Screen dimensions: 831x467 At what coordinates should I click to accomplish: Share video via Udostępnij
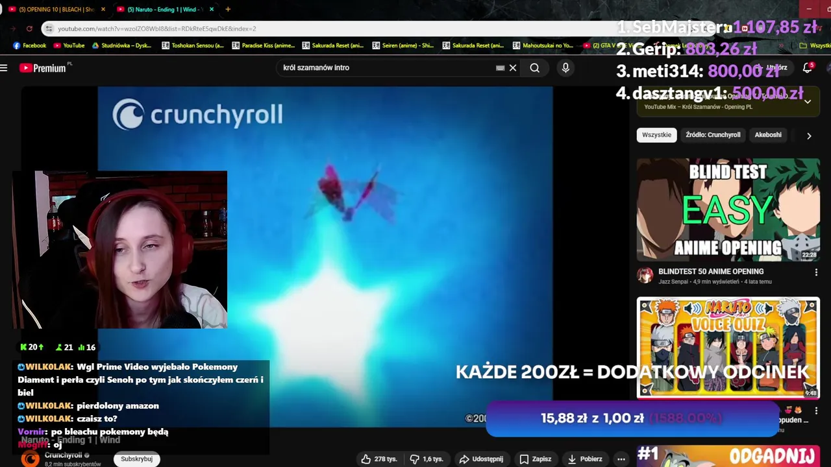point(481,459)
